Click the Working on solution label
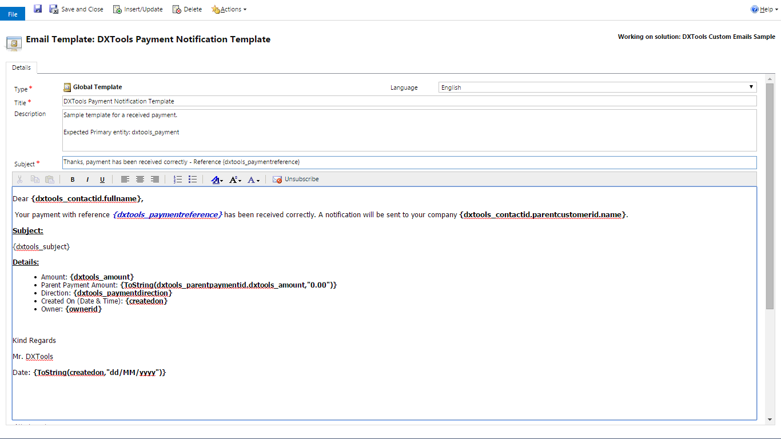This screenshot has width=781, height=439. point(696,37)
